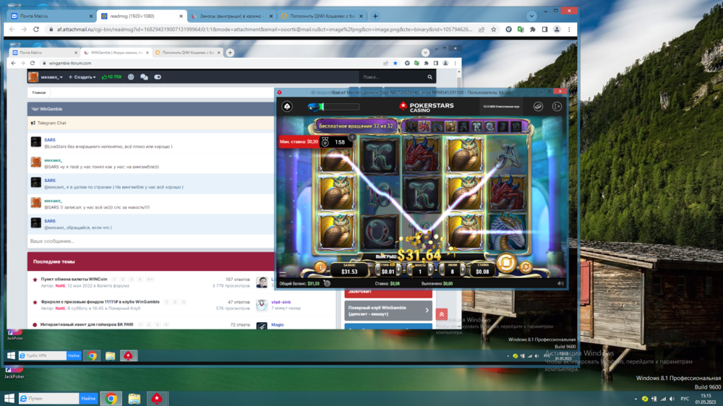This screenshot has width=723, height=406.
Task: Open the cashier icon in PokerStars header
Action: 539,106
